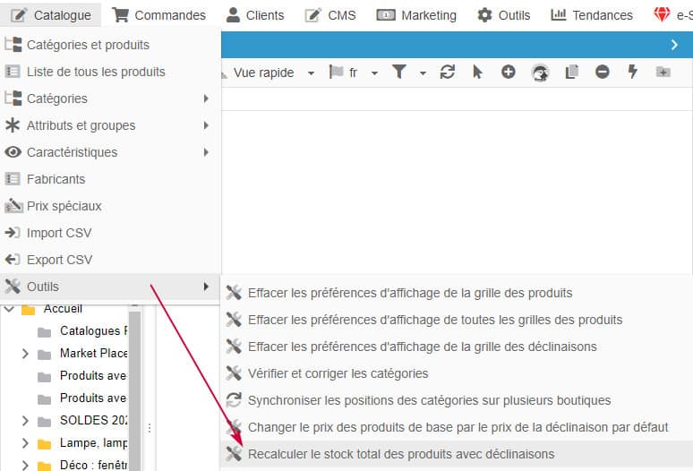Select the mouse pointer tool icon
693x471 pixels.
[477, 73]
